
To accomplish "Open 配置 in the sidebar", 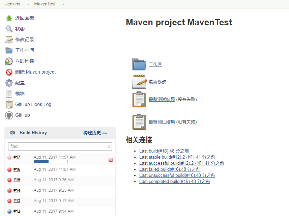I will coord(20,83).
